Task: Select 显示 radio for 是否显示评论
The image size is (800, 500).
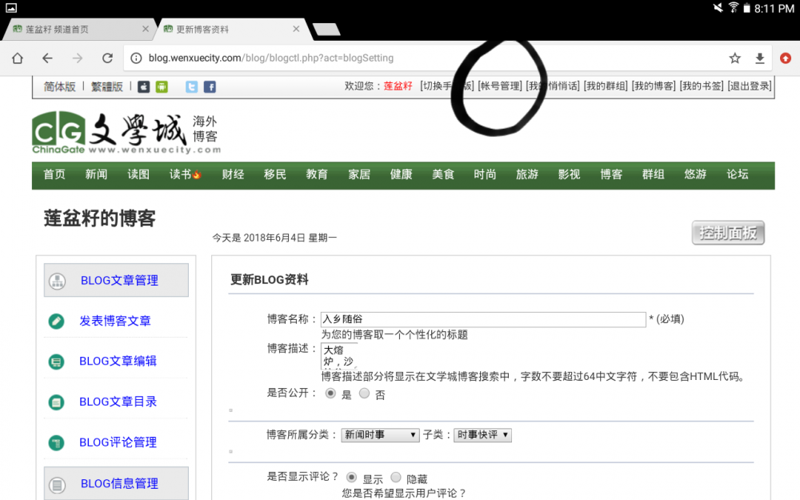Action: click(x=351, y=478)
